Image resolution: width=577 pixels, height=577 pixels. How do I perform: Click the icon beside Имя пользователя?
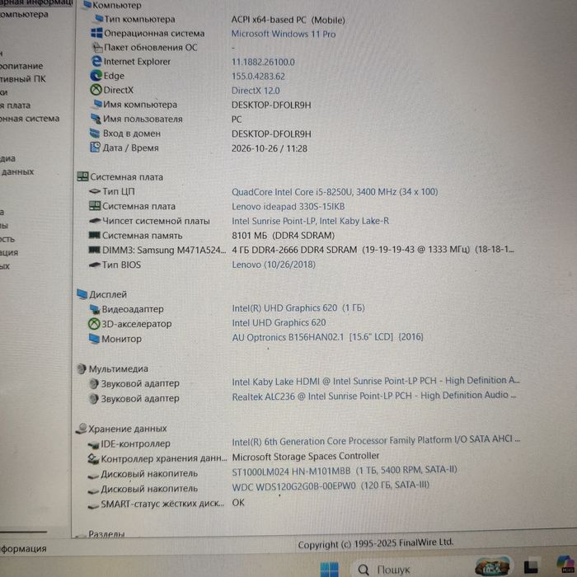(x=96, y=119)
